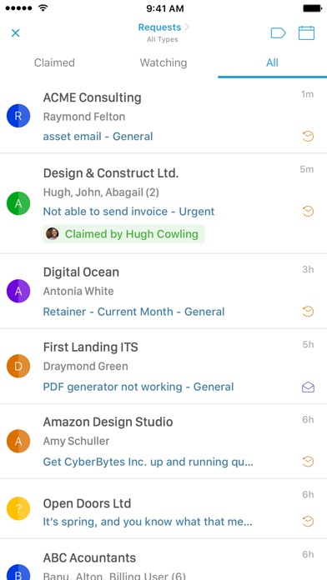Open "Not able to send invoice - Urgent"
Image resolution: width=327 pixels, height=580 pixels.
[x=128, y=212]
